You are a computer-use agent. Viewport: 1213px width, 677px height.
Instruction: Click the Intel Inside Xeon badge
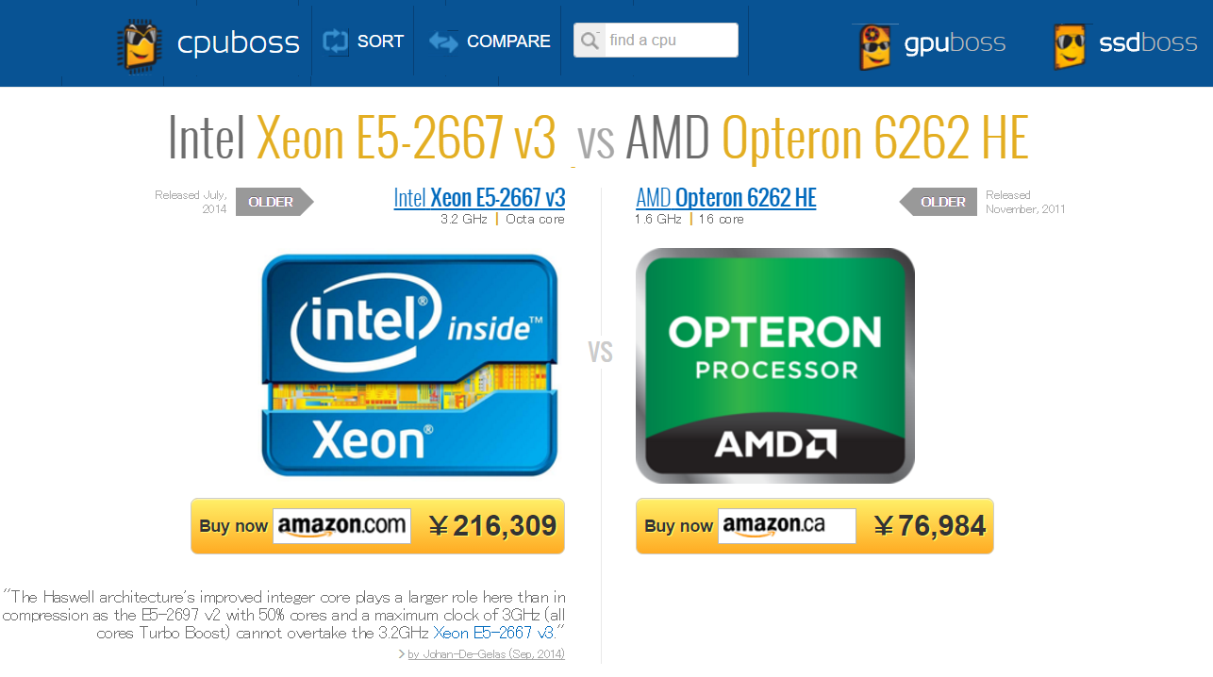409,365
